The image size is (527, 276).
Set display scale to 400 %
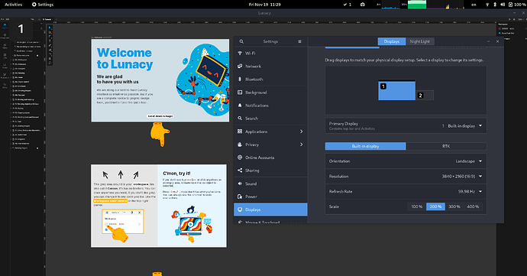click(x=473, y=206)
